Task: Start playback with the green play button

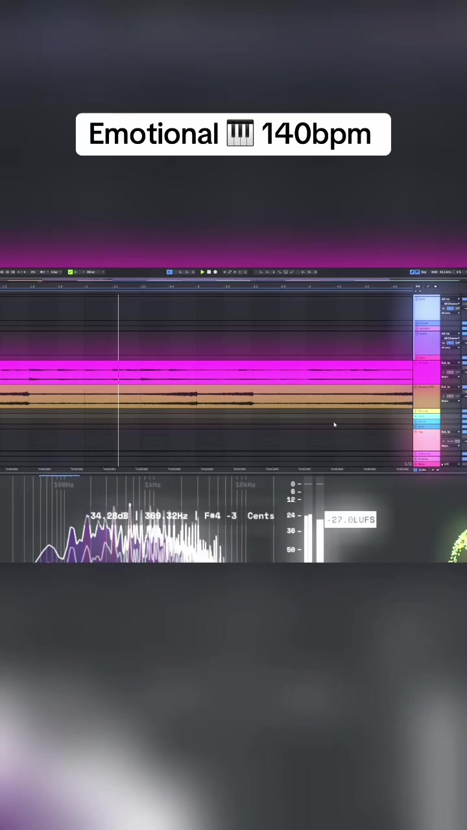Action: 202,272
